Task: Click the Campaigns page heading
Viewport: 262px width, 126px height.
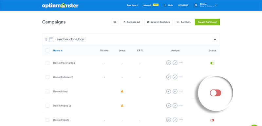Action: point(54,22)
